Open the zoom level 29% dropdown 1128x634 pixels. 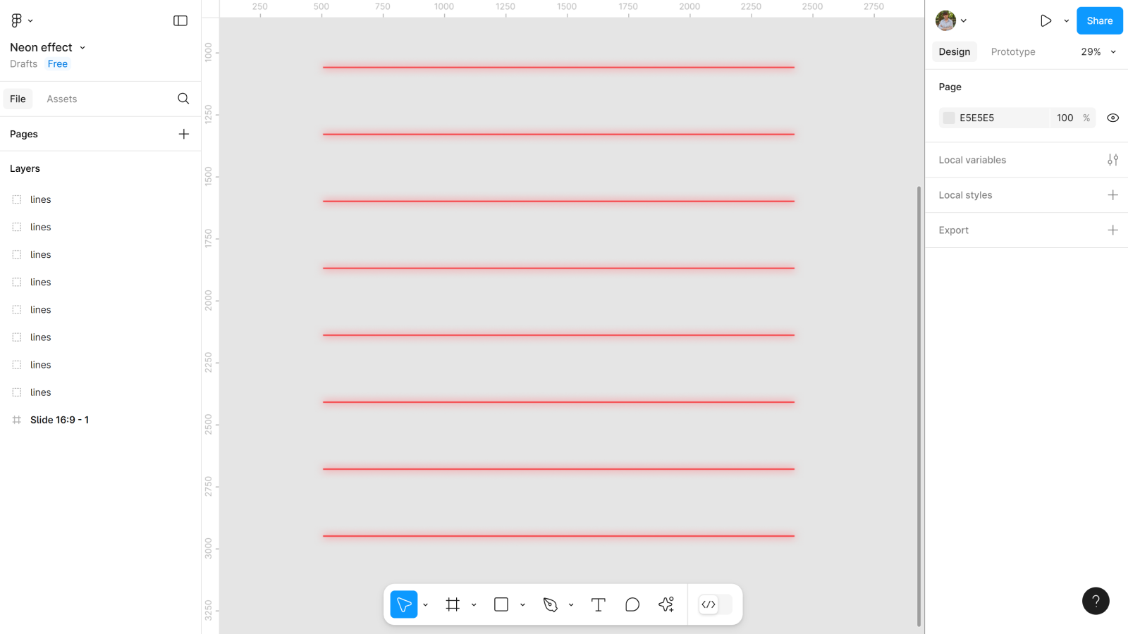tap(1098, 51)
